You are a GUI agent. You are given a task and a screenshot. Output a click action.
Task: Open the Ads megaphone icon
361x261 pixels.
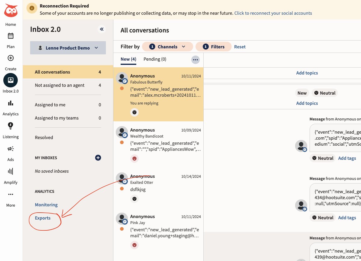[x=11, y=149]
